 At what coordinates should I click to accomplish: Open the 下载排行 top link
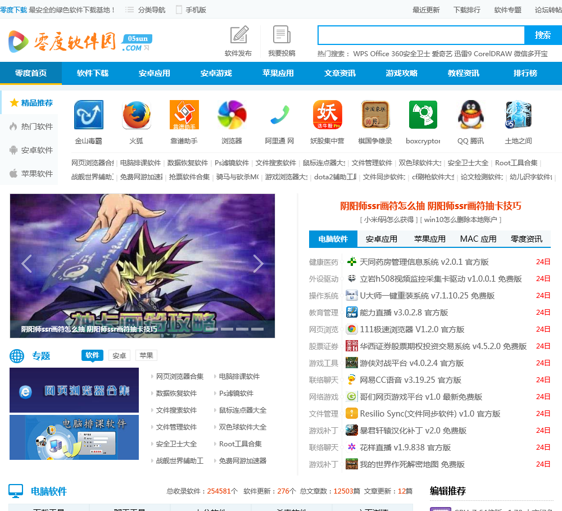pos(467,10)
